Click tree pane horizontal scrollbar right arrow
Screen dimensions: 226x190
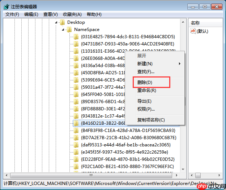176,175
